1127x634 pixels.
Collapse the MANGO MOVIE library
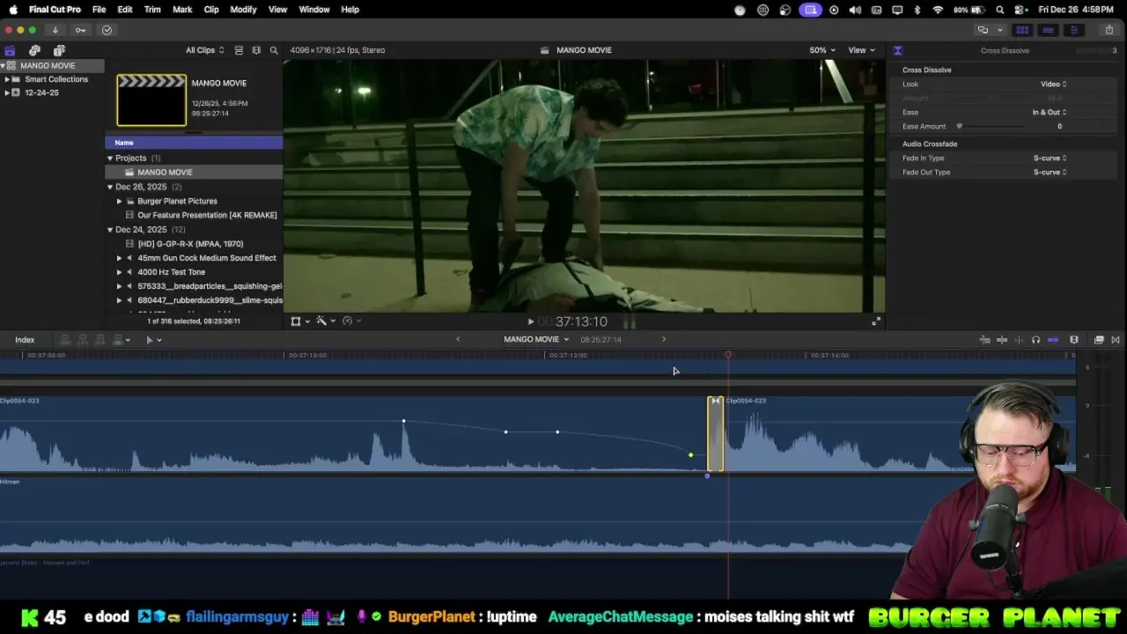point(3,66)
